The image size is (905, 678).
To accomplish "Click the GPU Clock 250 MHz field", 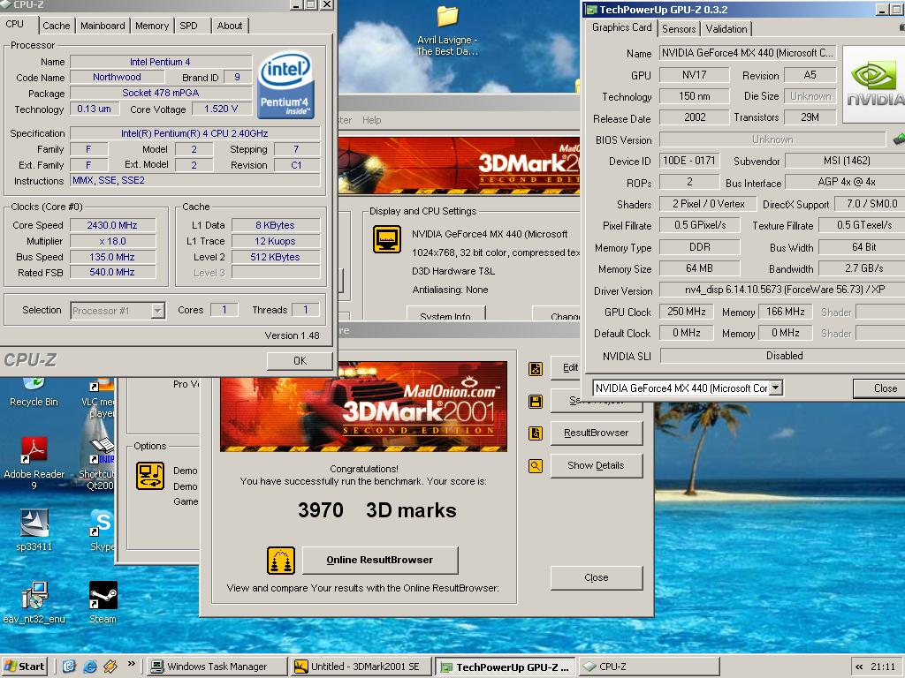I will coord(686,312).
